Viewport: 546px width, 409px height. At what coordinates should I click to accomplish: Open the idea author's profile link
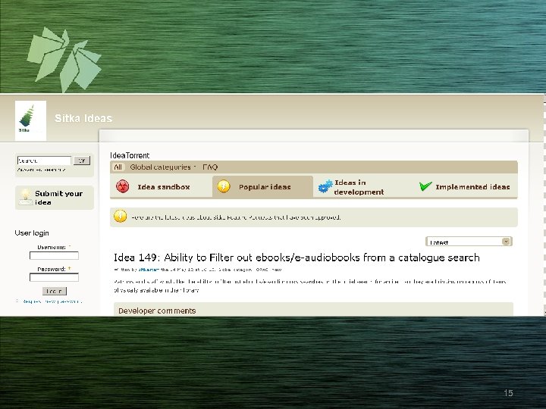[149, 270]
